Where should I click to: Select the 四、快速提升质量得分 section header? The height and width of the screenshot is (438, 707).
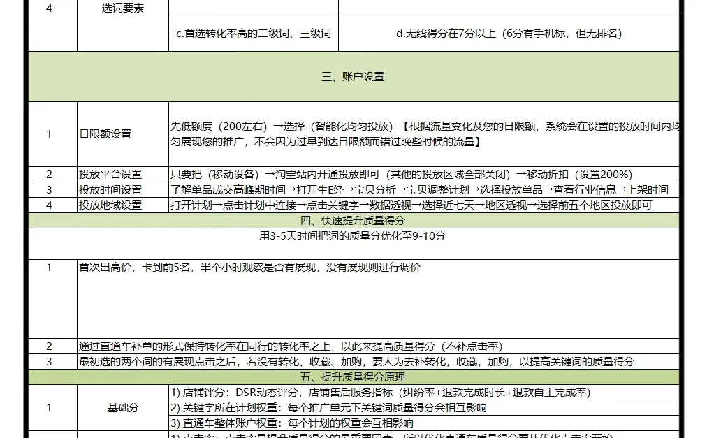tap(353, 219)
